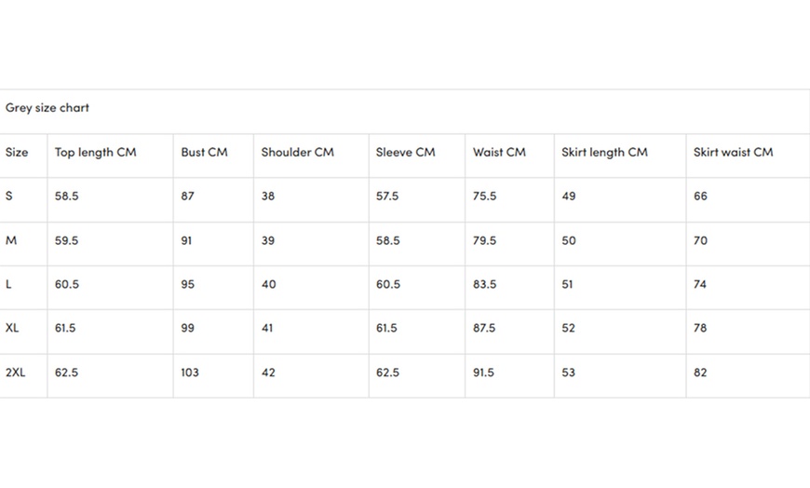Select the 'Size' column header
Screen dimensions: 810x488
17,153
